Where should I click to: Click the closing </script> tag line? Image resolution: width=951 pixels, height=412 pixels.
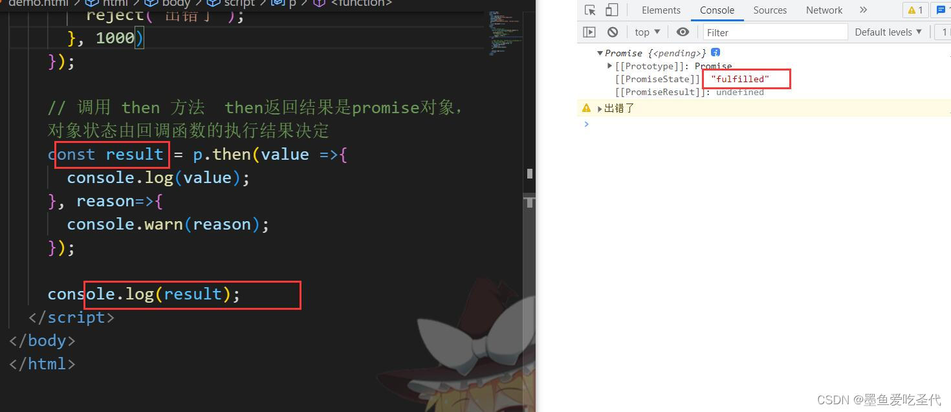click(x=71, y=318)
